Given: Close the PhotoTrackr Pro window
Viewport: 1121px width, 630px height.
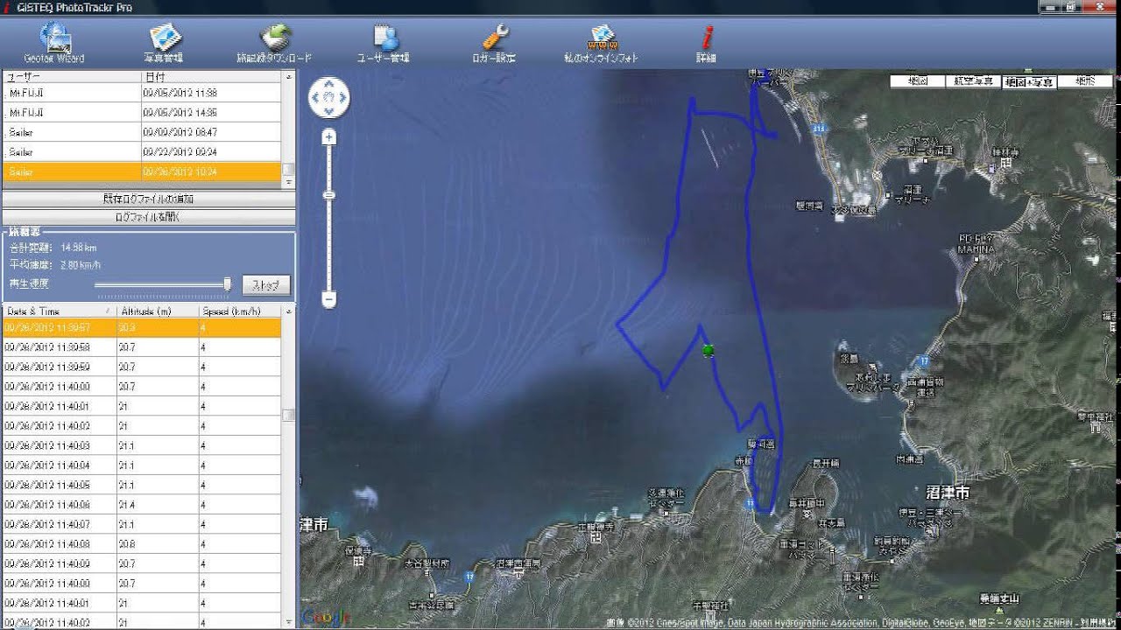Looking at the screenshot, I should [x=1100, y=7].
